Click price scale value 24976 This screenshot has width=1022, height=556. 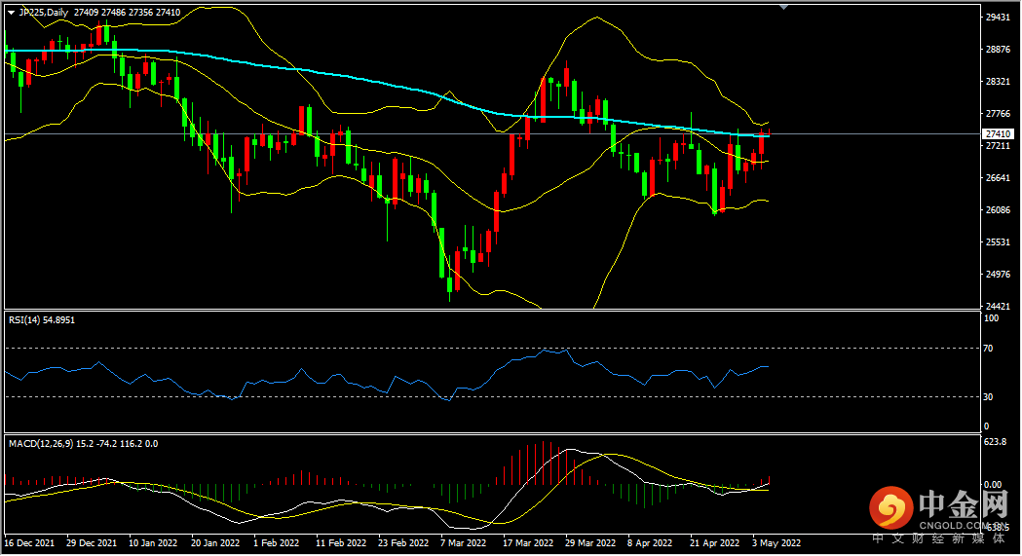point(998,274)
